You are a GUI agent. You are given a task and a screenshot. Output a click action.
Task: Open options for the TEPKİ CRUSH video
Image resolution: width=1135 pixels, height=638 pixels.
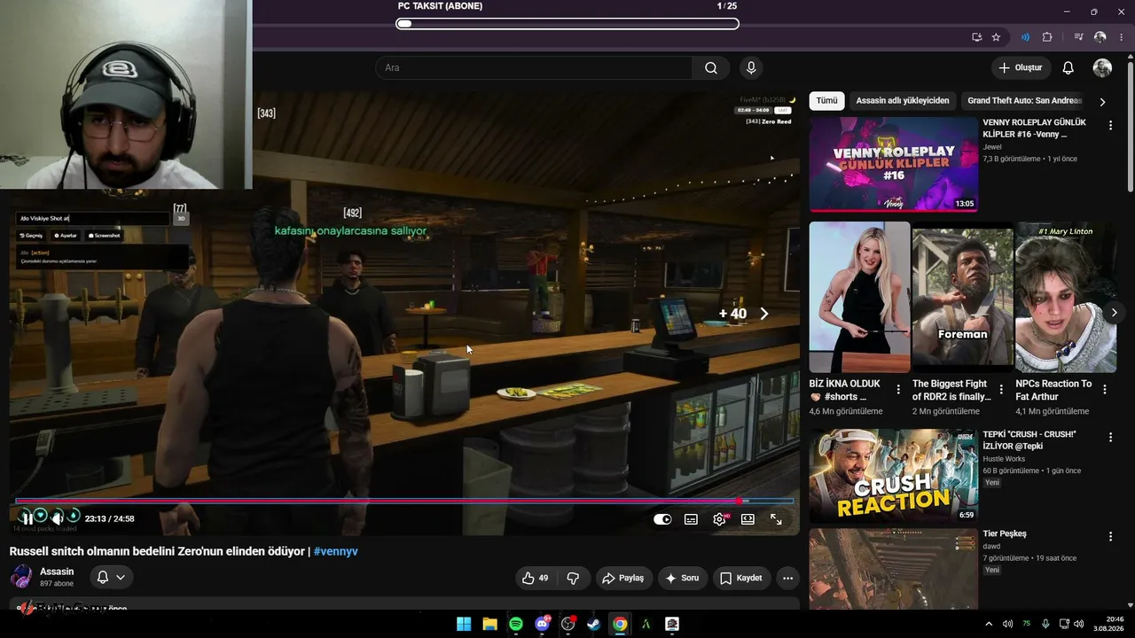point(1110,438)
